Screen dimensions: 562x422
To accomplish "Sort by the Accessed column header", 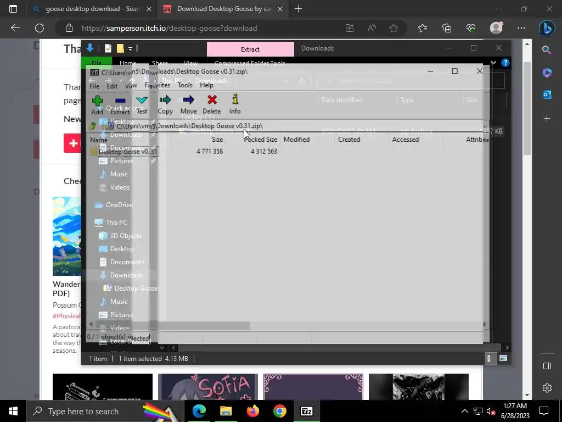I will [415, 140].
